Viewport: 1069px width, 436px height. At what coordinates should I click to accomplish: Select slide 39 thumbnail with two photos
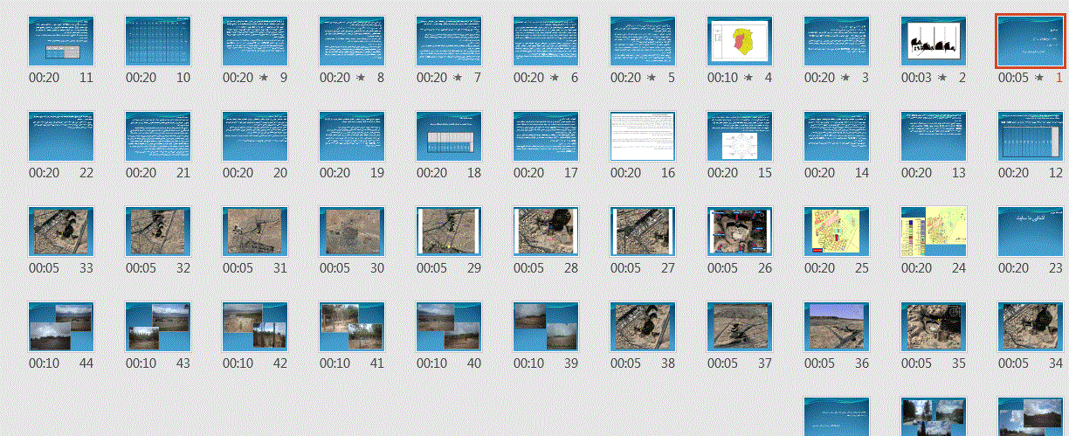click(x=546, y=327)
